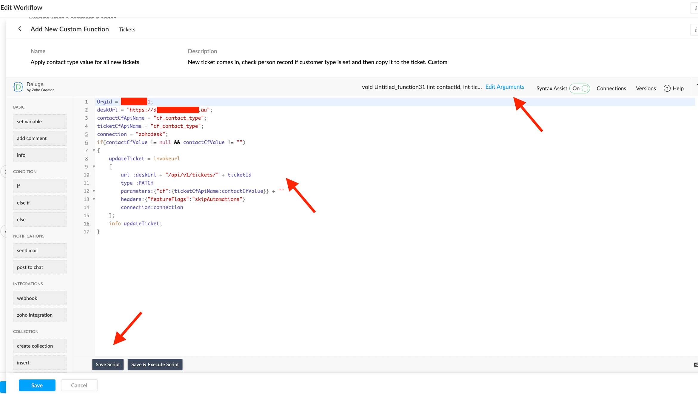Screen dimensions: 698x394
Task: Click the Edit Arguments link
Action: pos(505,87)
